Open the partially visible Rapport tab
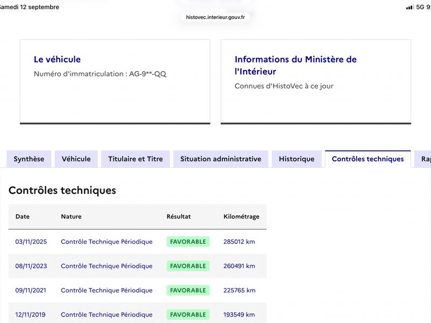The width and height of the screenshot is (431, 323). pyautogui.click(x=423, y=159)
